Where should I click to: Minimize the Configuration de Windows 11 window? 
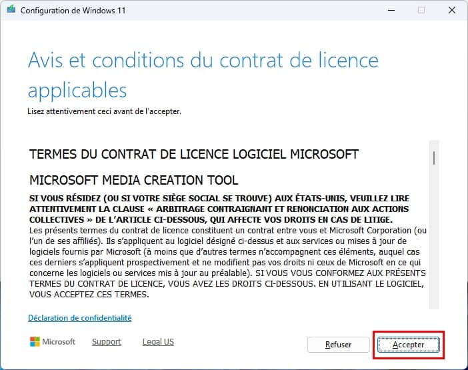pos(390,11)
